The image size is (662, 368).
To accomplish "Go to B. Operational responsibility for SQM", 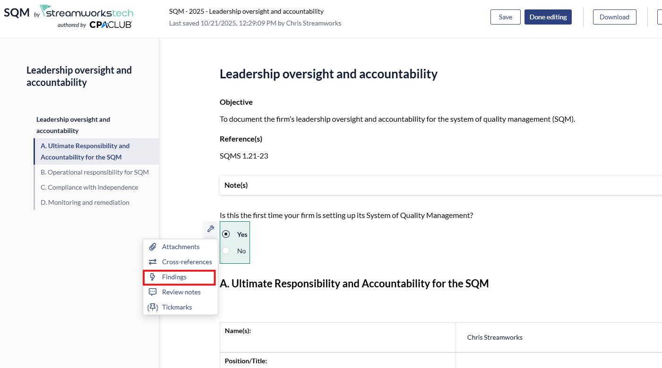I will point(95,172).
